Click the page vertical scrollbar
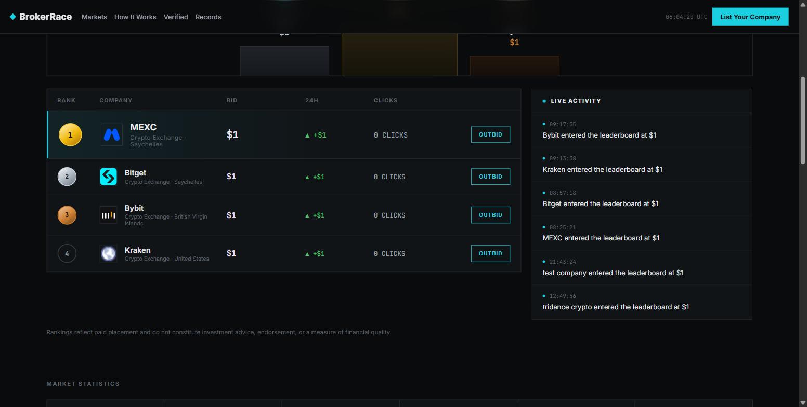The width and height of the screenshot is (807, 407). 803,120
